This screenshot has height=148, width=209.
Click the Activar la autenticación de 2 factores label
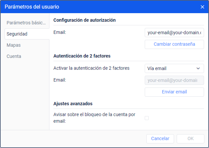(91, 68)
